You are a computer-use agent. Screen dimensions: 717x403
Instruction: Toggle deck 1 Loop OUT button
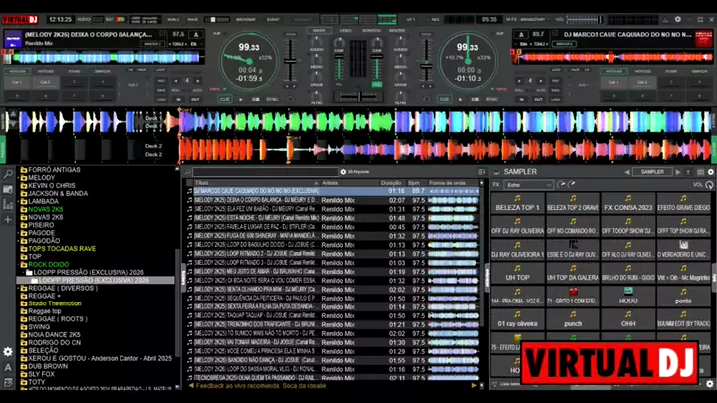pyautogui.click(x=196, y=99)
